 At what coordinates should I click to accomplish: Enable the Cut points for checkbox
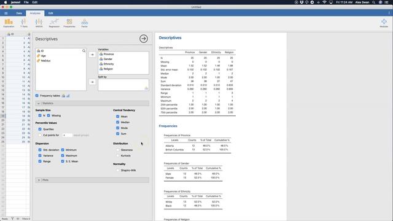40,135
